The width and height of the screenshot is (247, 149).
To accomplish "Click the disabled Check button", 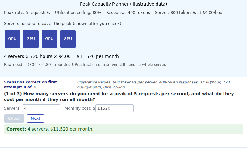I will pos(14,119).
